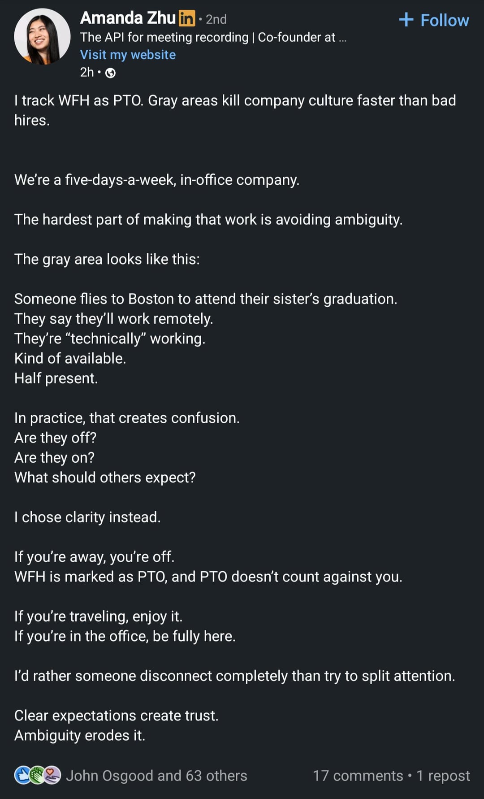This screenshot has width=484, height=799.
Task: Click the globe public-visibility icon
Action: (110, 73)
